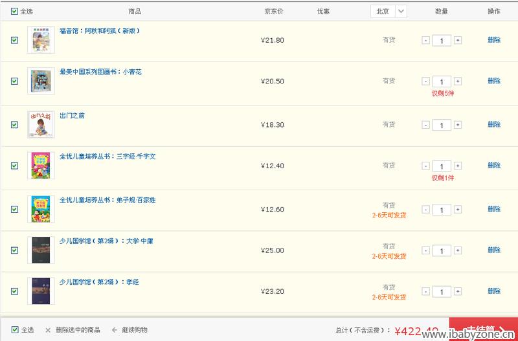
Task: Click quantity field for 小杏花
Action: pos(442,82)
